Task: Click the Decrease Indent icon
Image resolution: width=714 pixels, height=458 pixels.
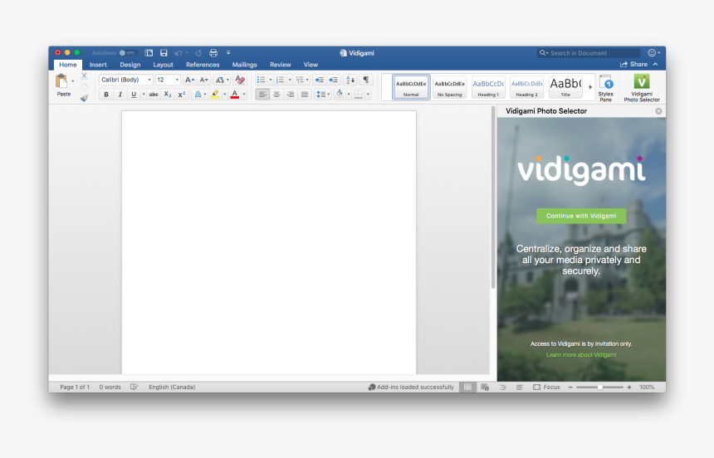Action: coord(319,80)
